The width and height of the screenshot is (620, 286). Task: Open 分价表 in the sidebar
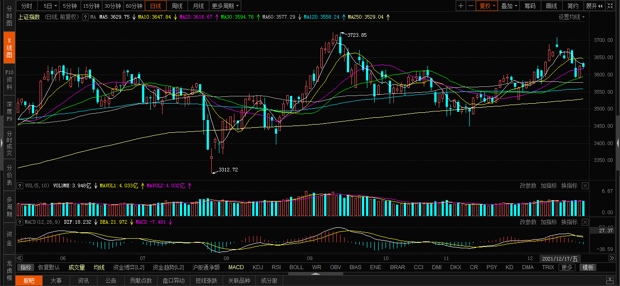(9, 175)
